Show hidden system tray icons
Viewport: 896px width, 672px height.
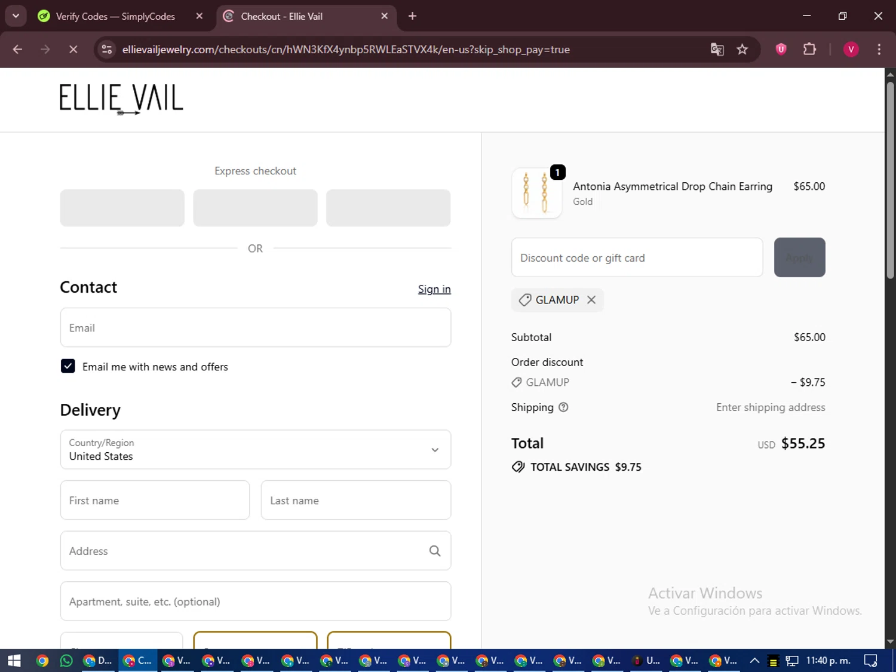[754, 661]
